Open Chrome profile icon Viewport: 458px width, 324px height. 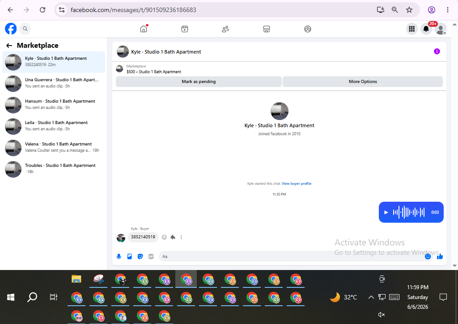click(x=432, y=10)
